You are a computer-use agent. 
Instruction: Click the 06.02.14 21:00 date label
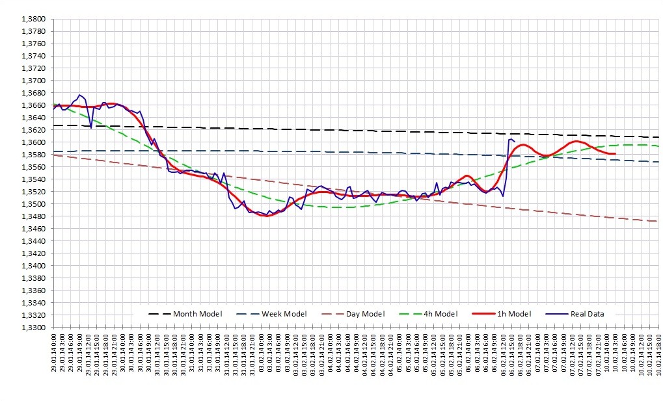coord(529,354)
